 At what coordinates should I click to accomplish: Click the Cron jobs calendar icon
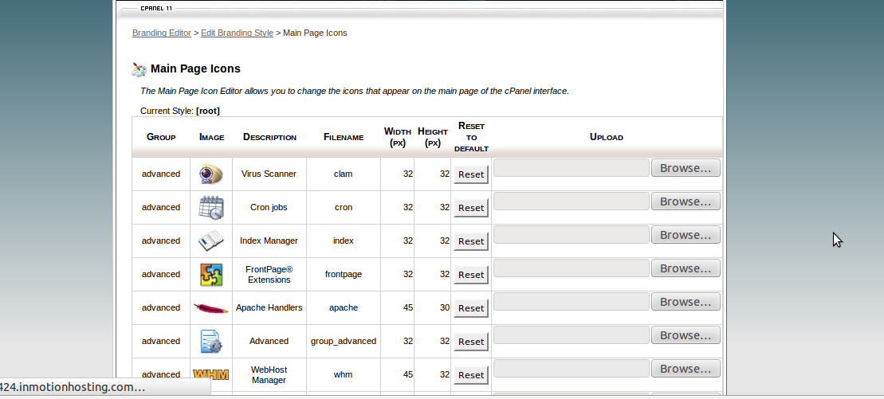pos(210,207)
